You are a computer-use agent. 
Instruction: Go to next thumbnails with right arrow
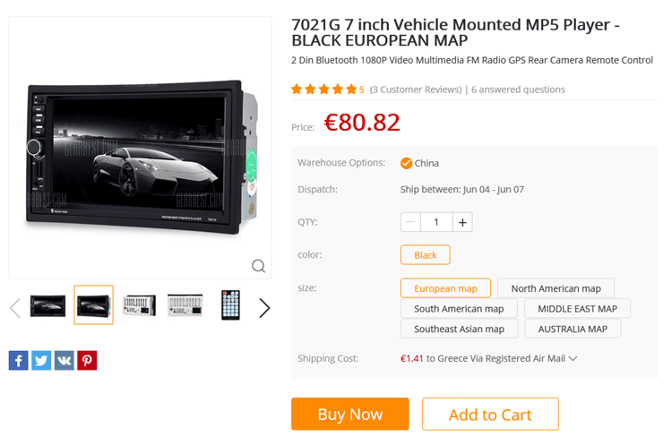pyautogui.click(x=264, y=307)
